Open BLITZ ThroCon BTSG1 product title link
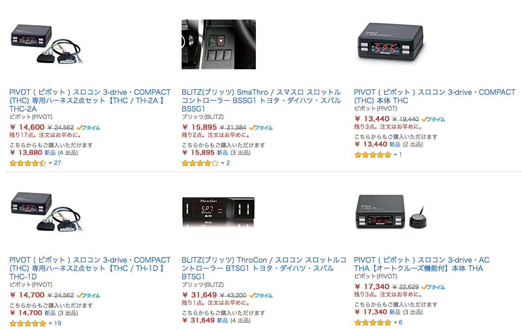The image size is (522, 330). point(264,268)
